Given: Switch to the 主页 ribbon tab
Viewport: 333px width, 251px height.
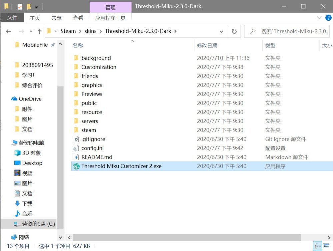Looking at the screenshot, I should (x=35, y=18).
